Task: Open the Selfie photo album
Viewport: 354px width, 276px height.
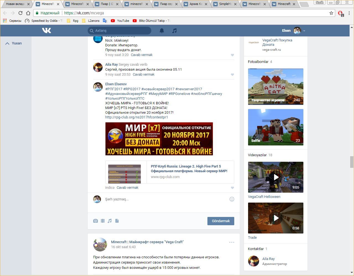Action: (276, 127)
